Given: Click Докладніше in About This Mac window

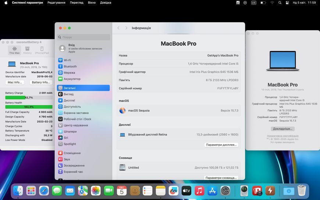Looking at the screenshot, I should (x=282, y=129).
